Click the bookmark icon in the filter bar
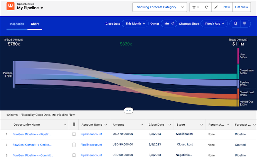Viewport: 257px width, 159px height. [x=235, y=23]
